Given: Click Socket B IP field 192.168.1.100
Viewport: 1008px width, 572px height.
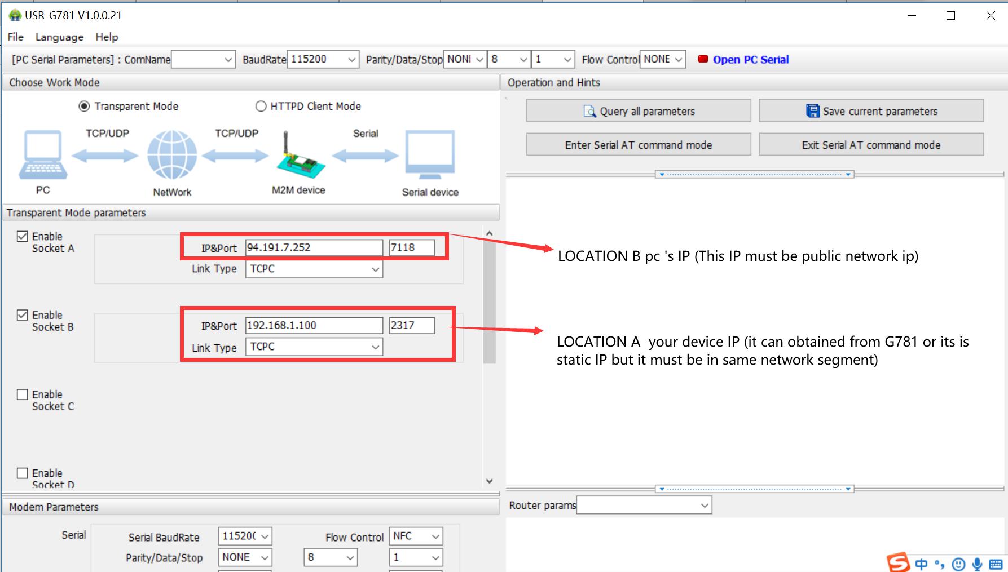Looking at the screenshot, I should tap(314, 325).
